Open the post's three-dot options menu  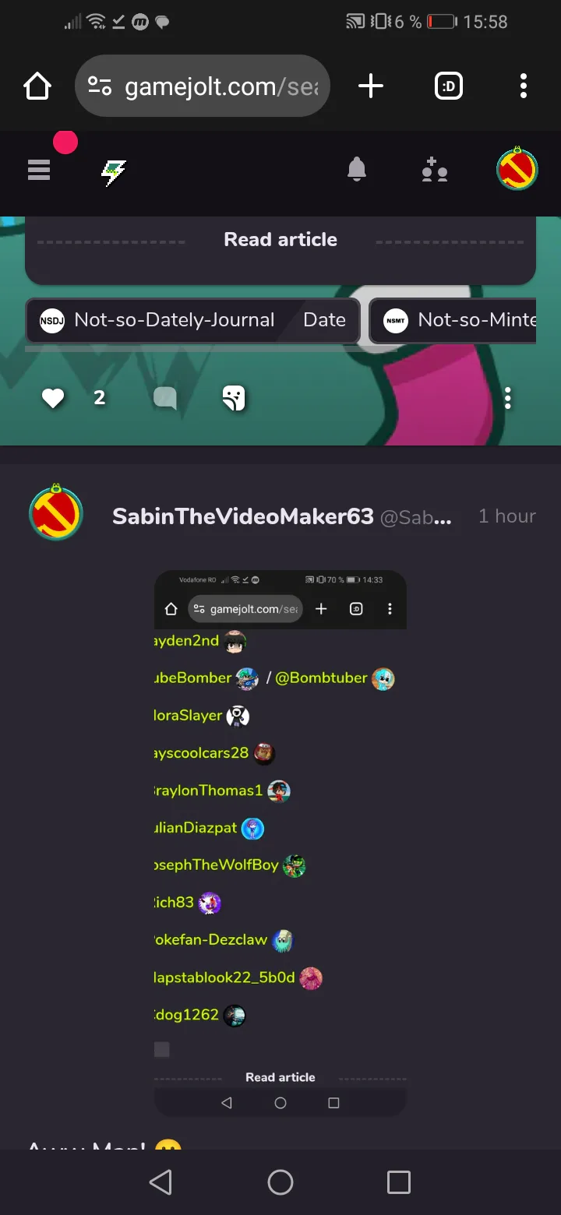[508, 398]
